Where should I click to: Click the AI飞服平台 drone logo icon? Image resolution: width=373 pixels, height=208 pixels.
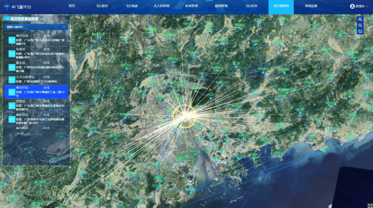(x=7, y=6)
